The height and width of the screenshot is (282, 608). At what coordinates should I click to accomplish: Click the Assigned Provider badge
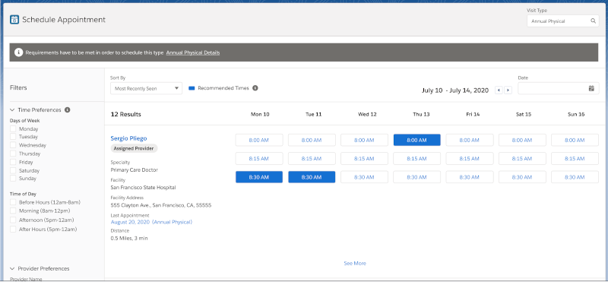pos(135,148)
